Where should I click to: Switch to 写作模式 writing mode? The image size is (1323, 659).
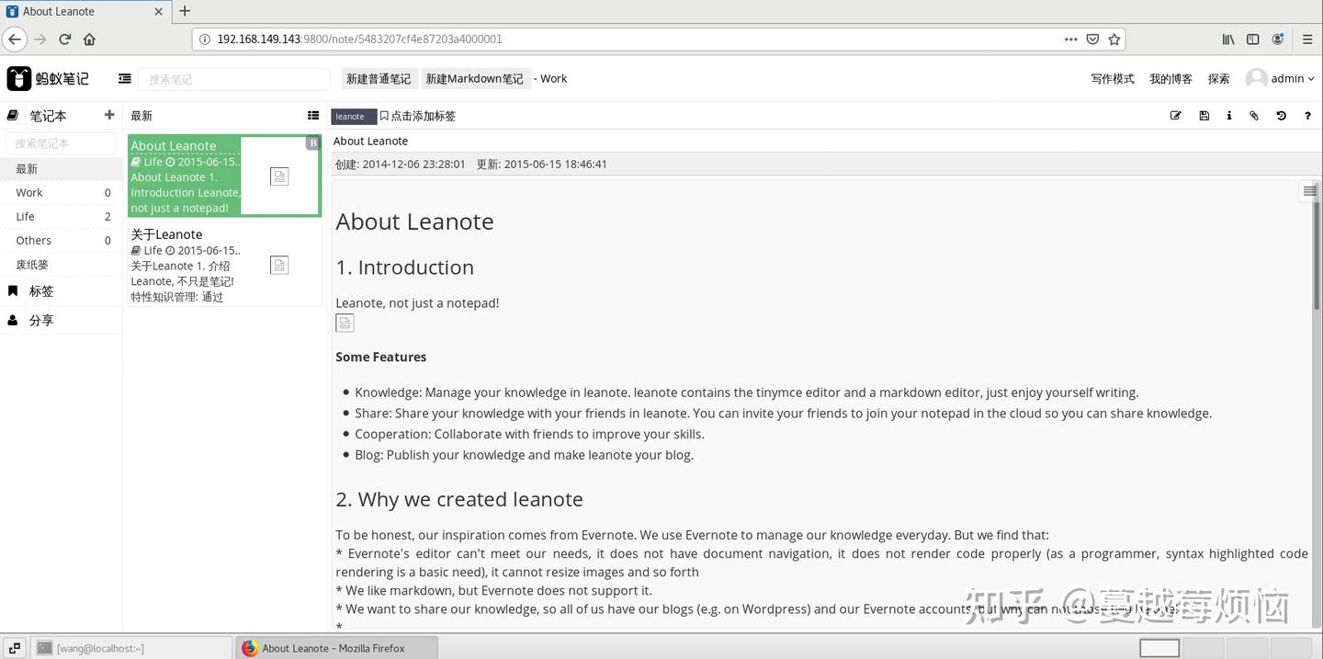(x=1113, y=79)
